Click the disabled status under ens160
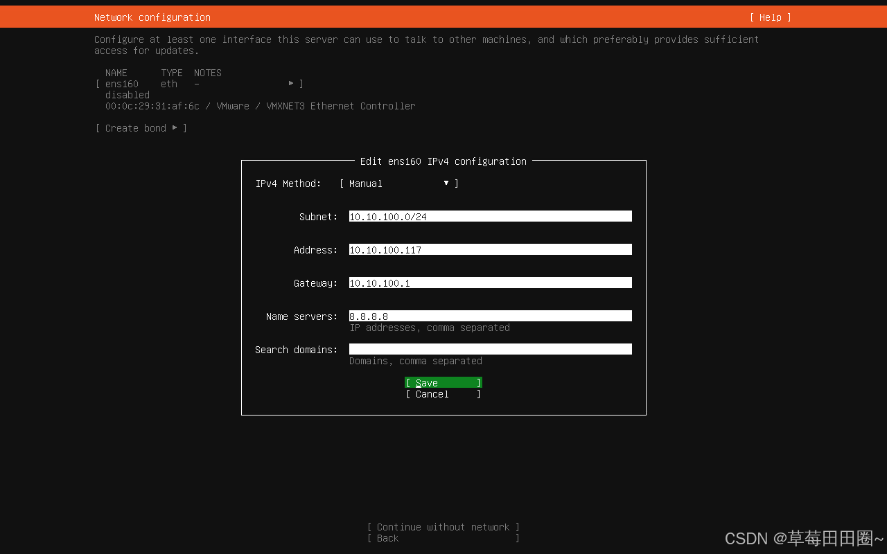The width and height of the screenshot is (887, 554). (x=127, y=95)
